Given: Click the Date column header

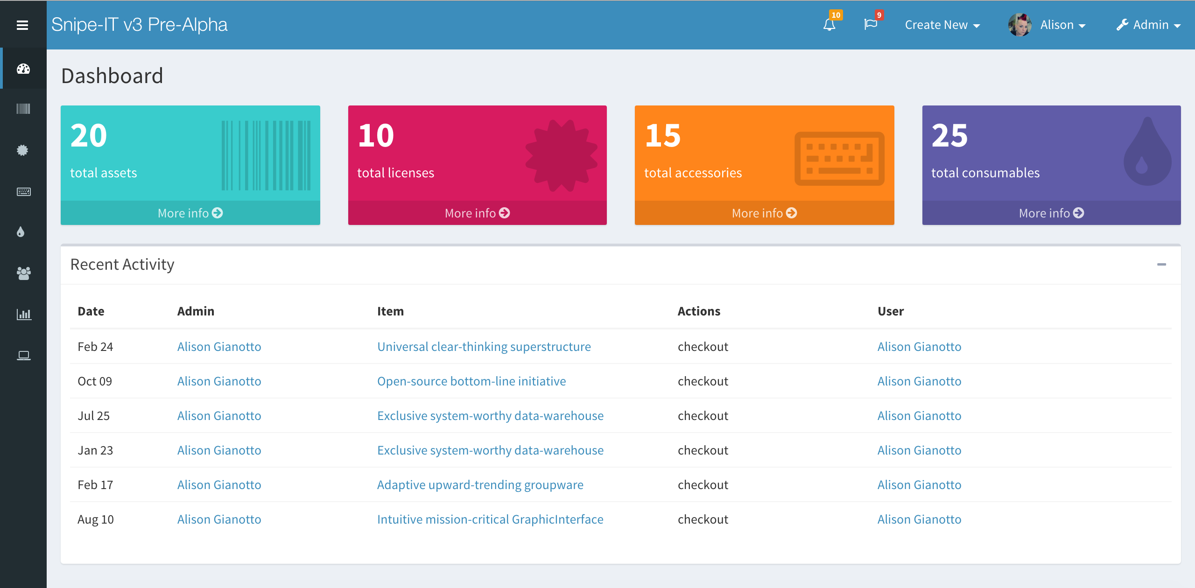Looking at the screenshot, I should [91, 311].
